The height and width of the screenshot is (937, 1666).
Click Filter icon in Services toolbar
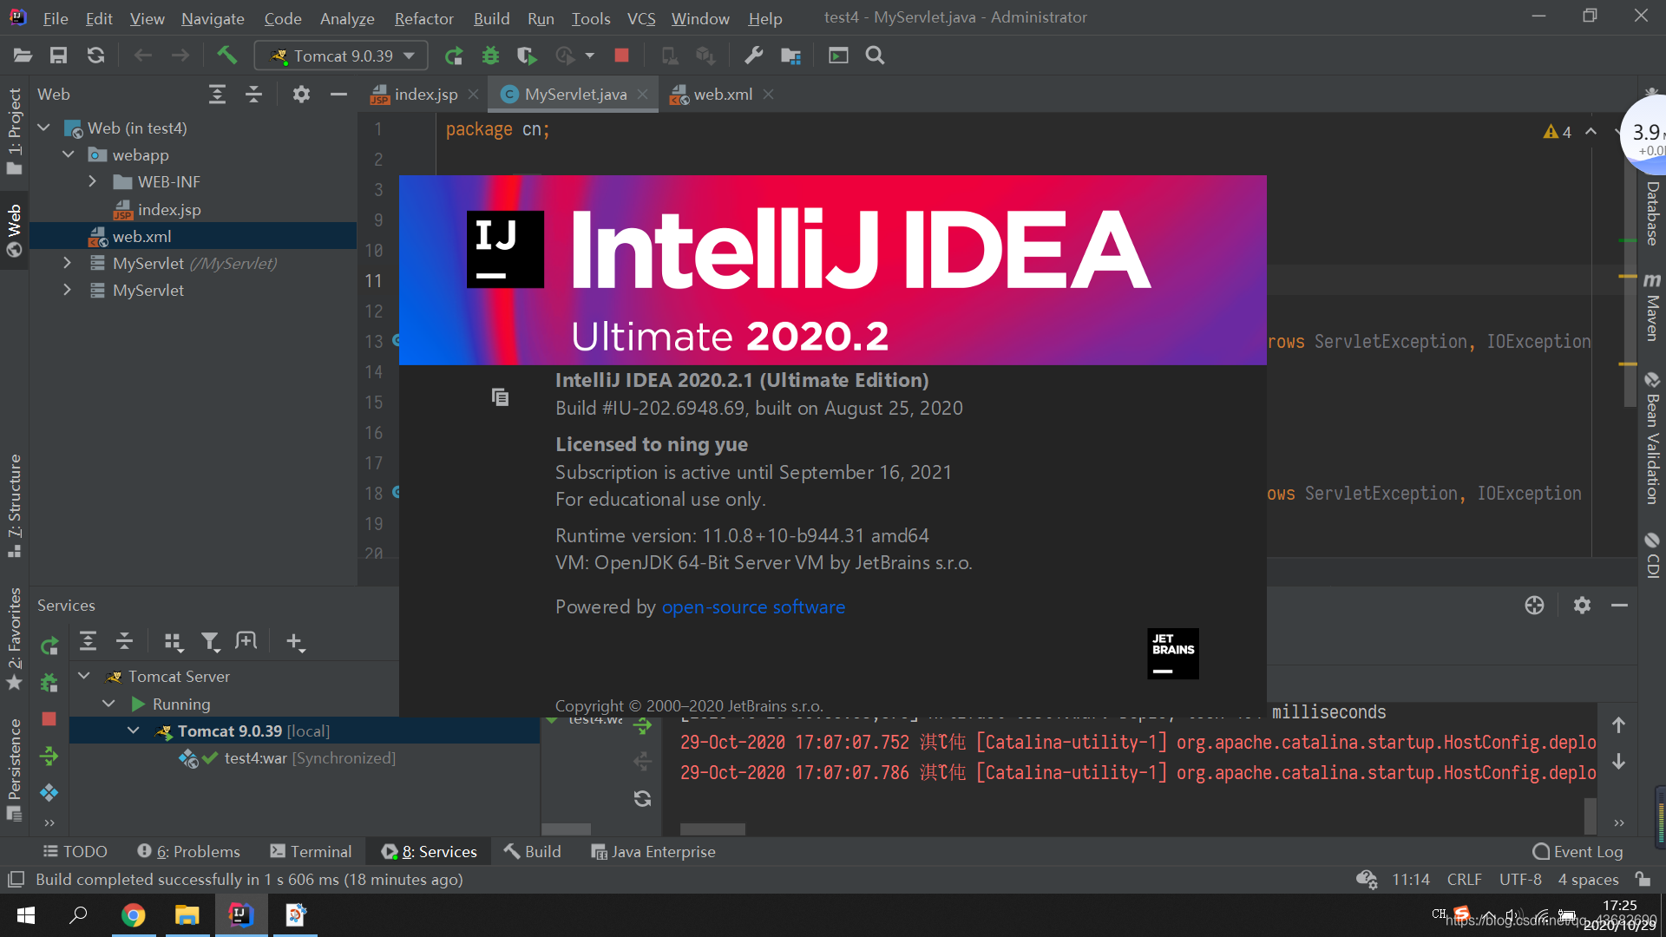(x=210, y=642)
